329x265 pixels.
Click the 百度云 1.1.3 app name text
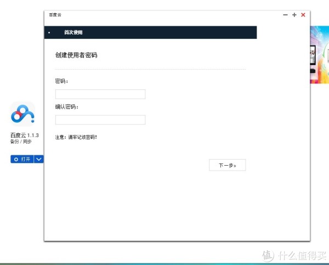click(x=25, y=135)
